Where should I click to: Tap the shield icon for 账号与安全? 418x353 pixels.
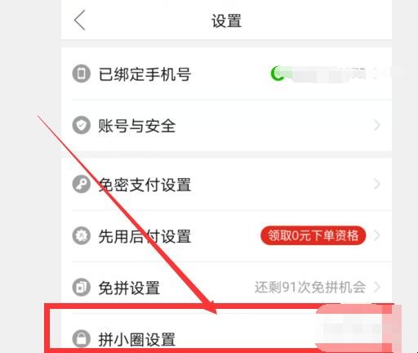81,125
